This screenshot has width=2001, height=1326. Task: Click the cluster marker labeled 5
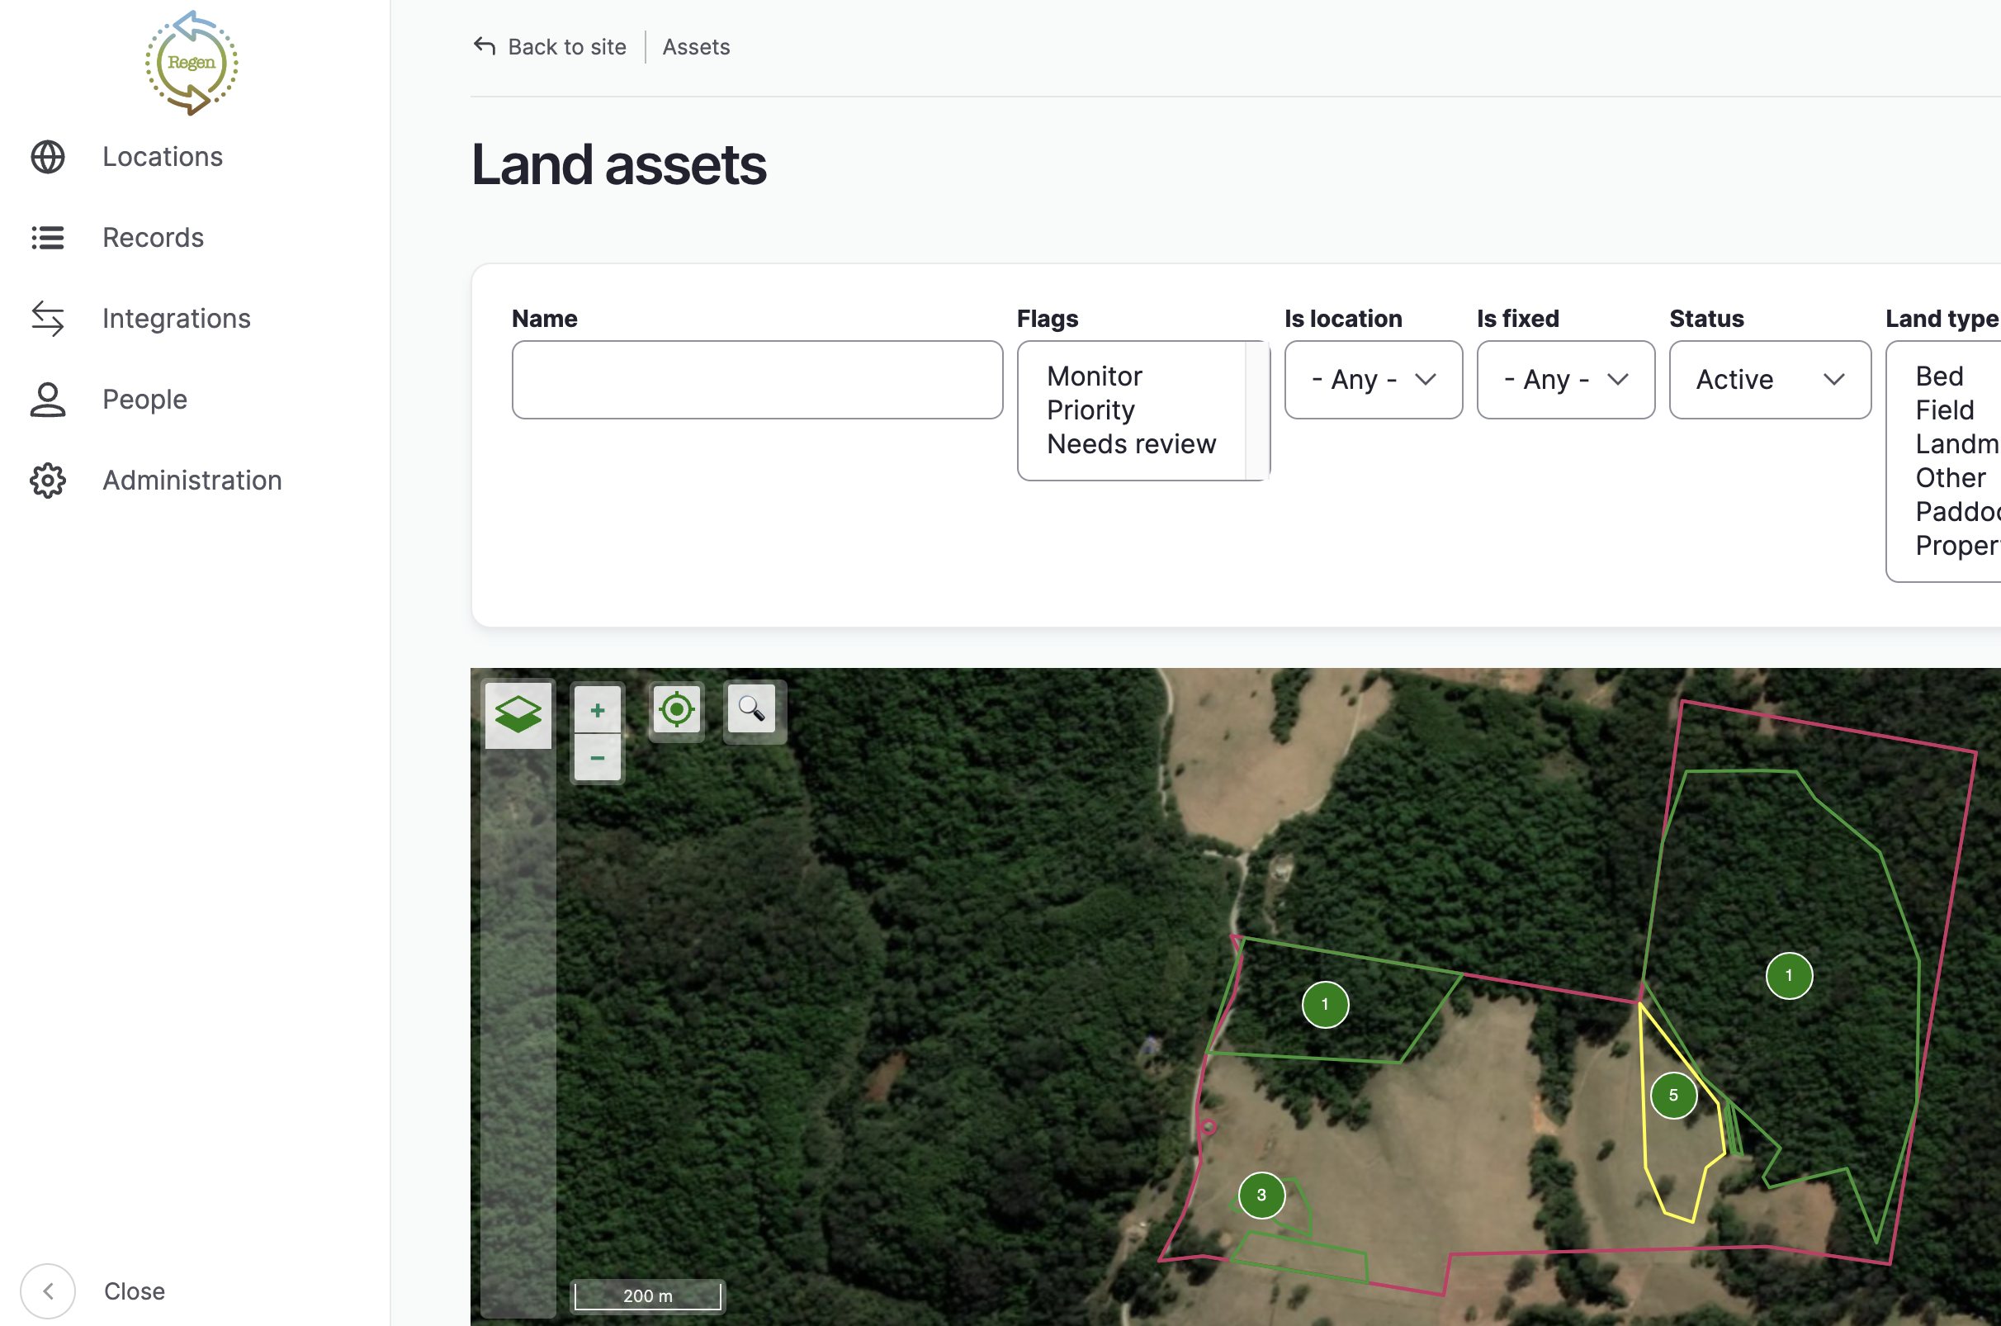click(1673, 1095)
